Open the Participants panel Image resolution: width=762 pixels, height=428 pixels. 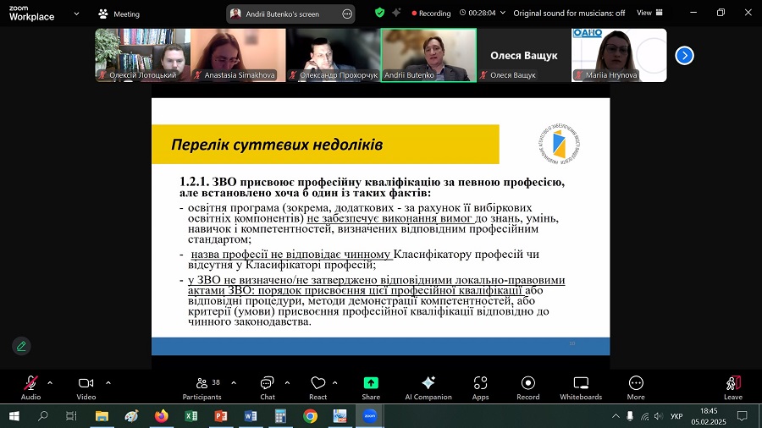coord(202,384)
